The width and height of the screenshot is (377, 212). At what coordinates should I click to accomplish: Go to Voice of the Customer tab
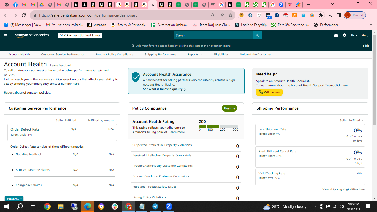coord(256,54)
